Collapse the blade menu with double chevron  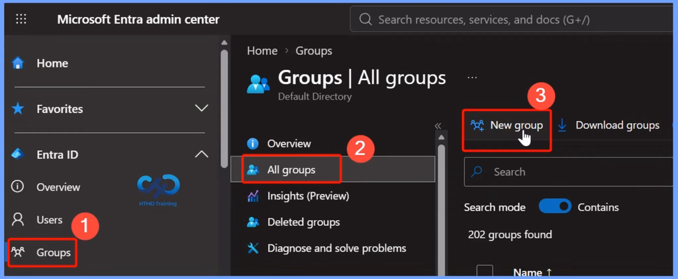coord(438,126)
